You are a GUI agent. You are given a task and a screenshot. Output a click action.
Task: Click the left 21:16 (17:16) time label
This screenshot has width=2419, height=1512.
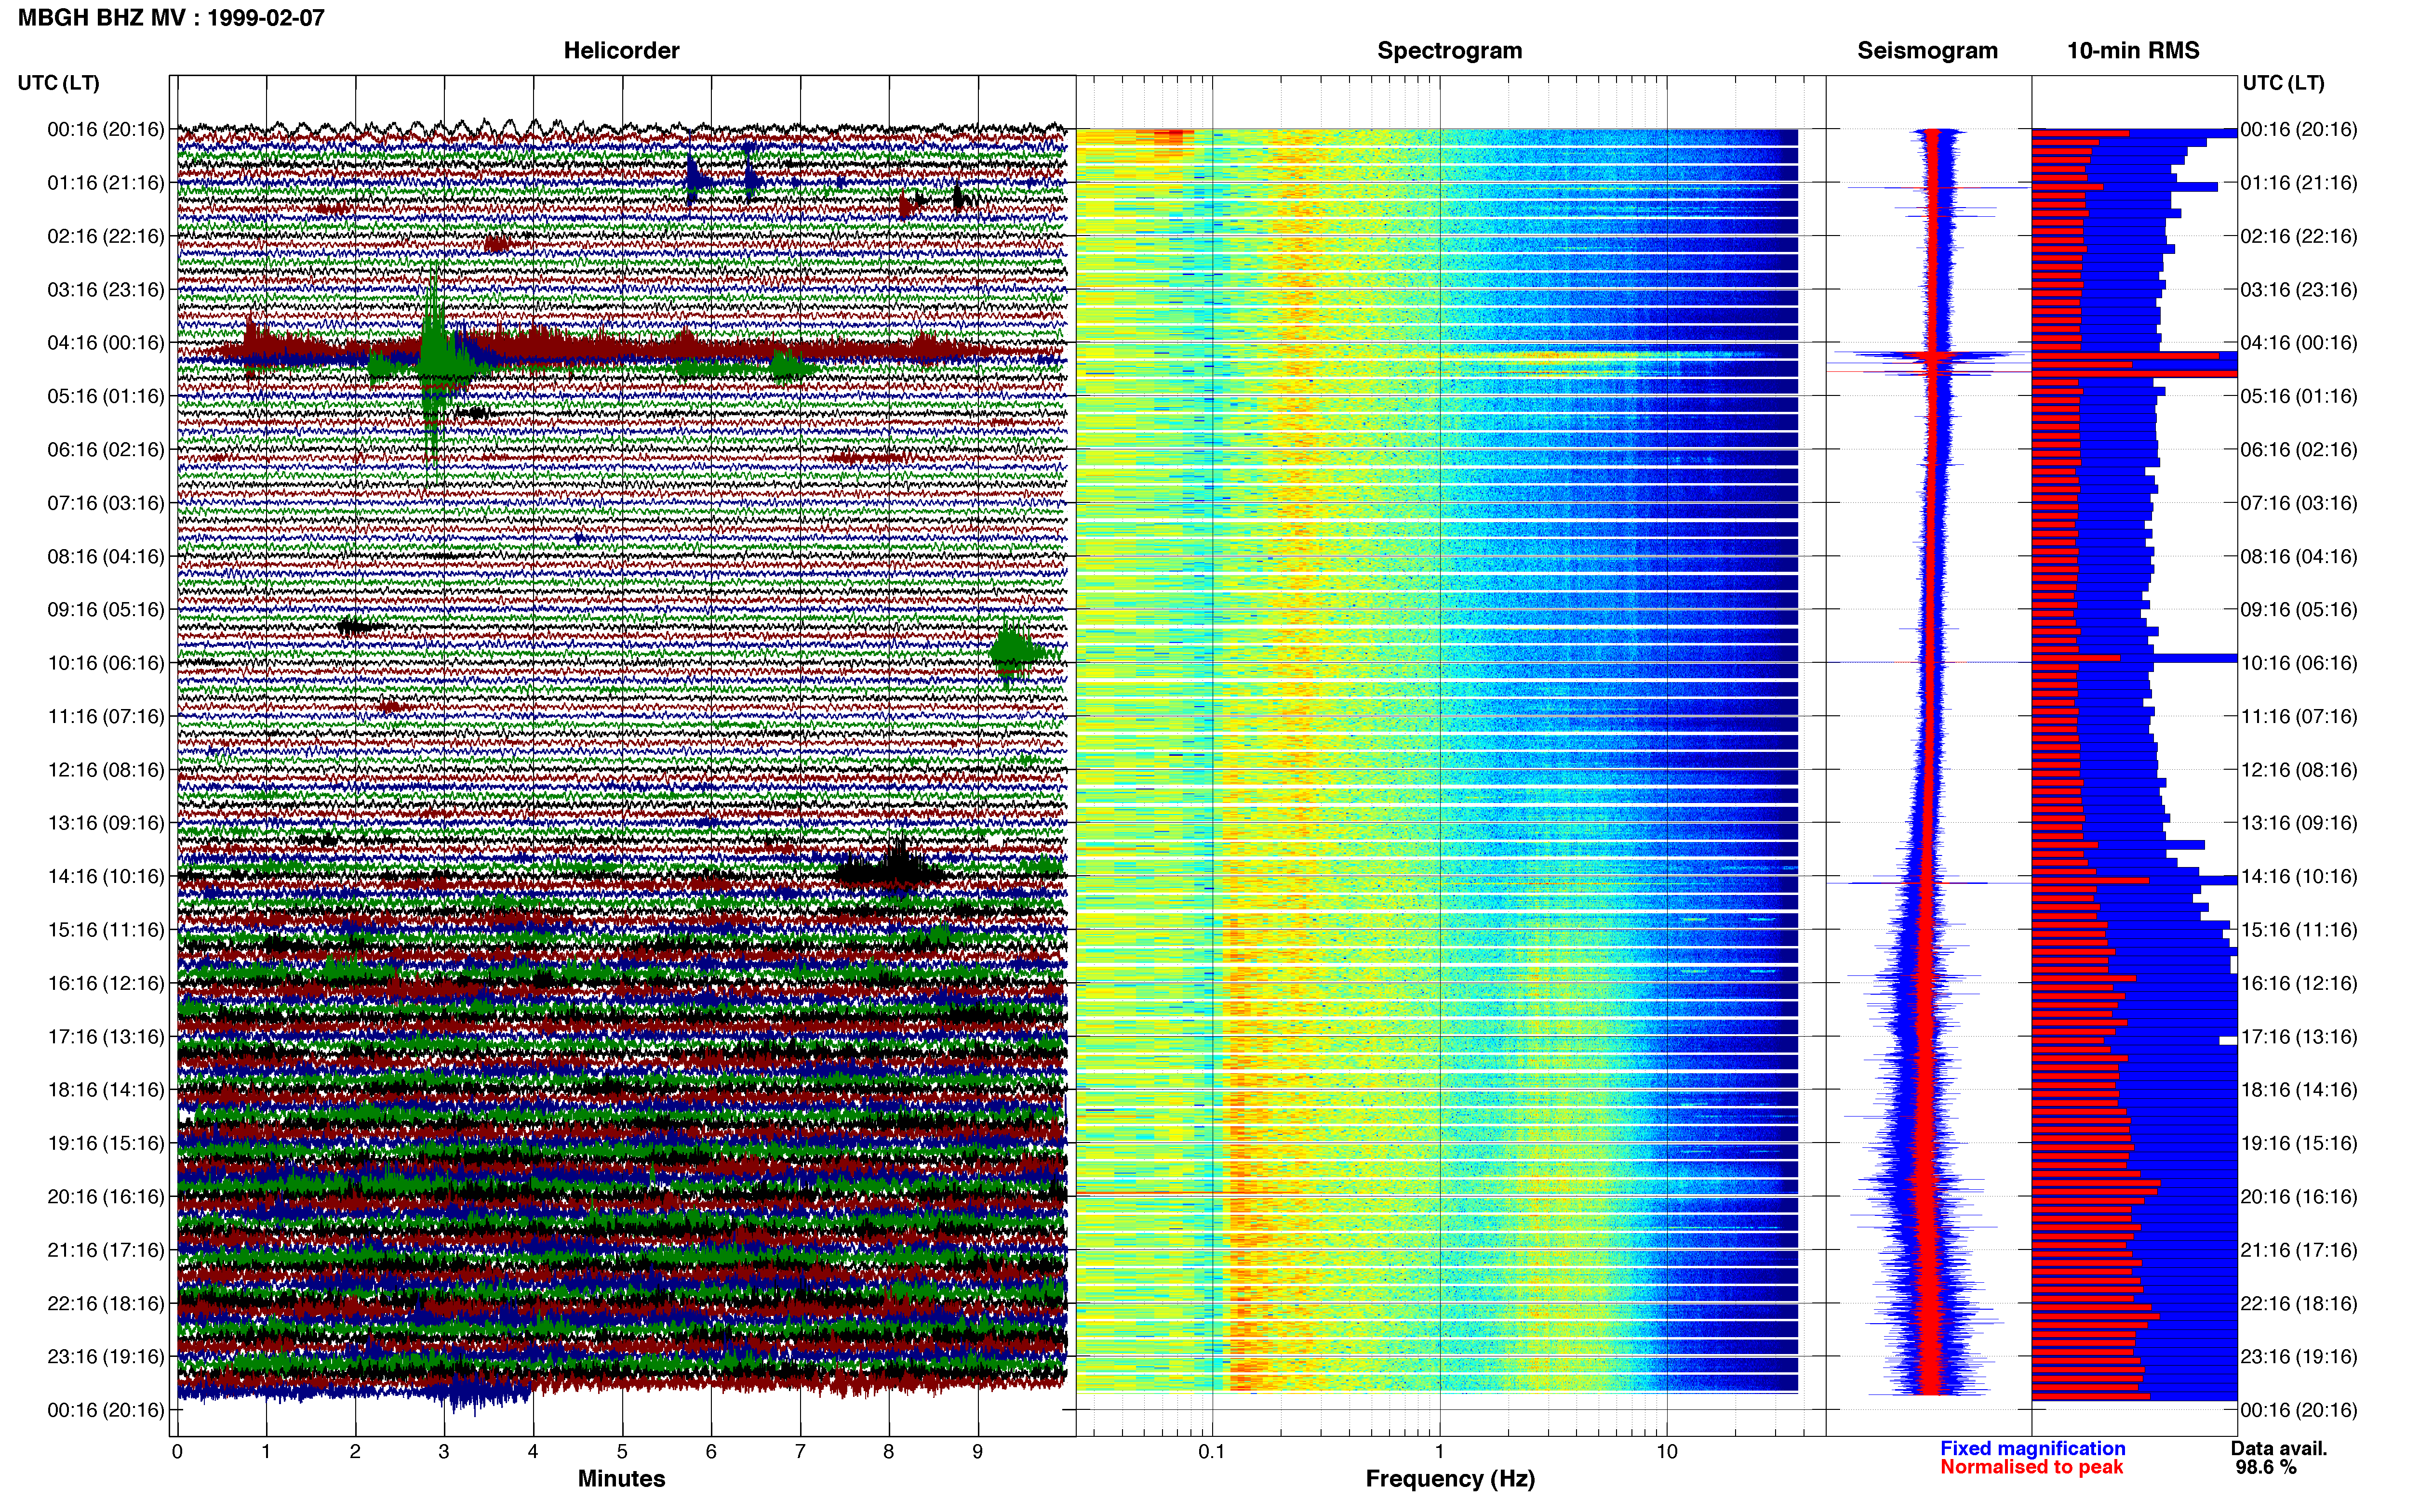pos(106,1250)
